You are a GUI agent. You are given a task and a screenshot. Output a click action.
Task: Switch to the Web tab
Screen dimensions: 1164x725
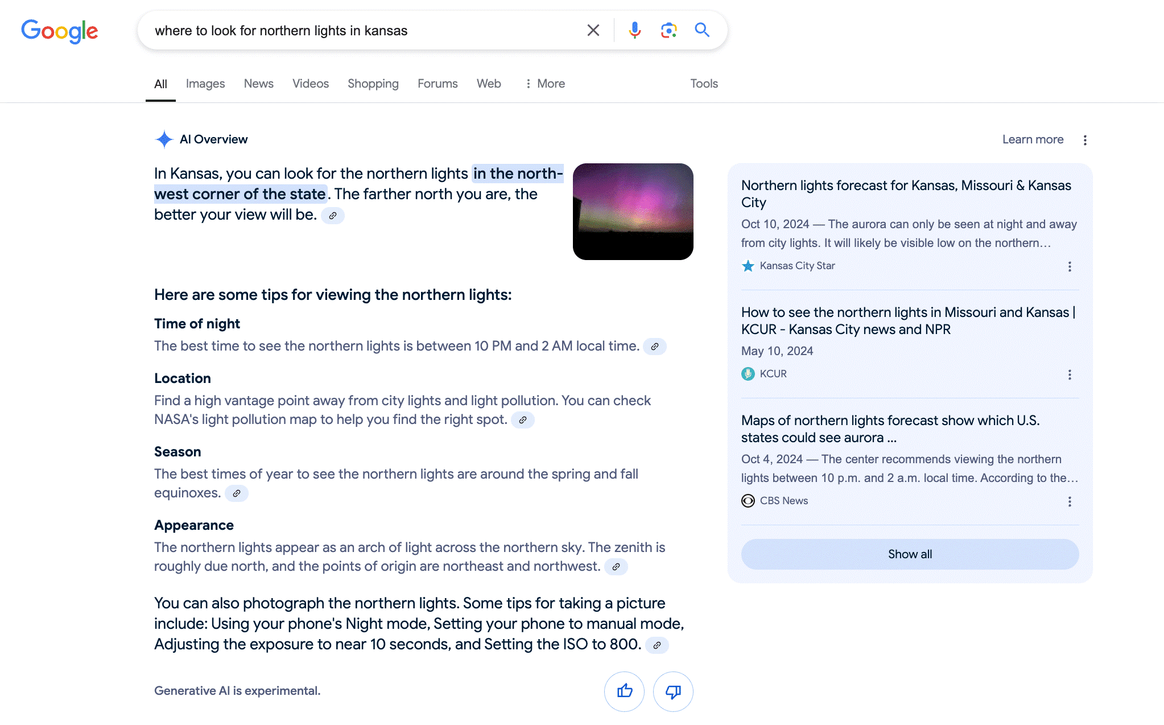pos(489,84)
